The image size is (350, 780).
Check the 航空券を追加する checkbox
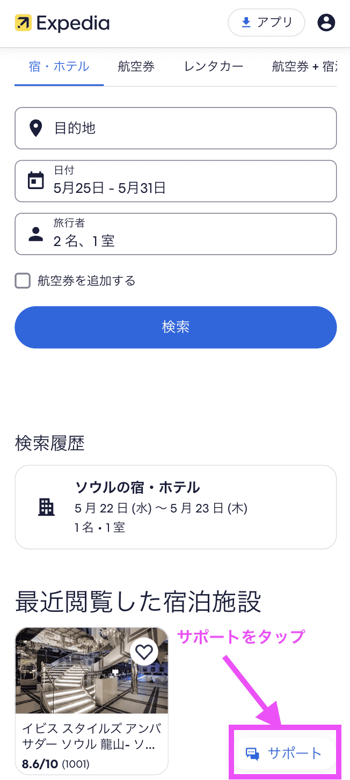click(x=23, y=280)
